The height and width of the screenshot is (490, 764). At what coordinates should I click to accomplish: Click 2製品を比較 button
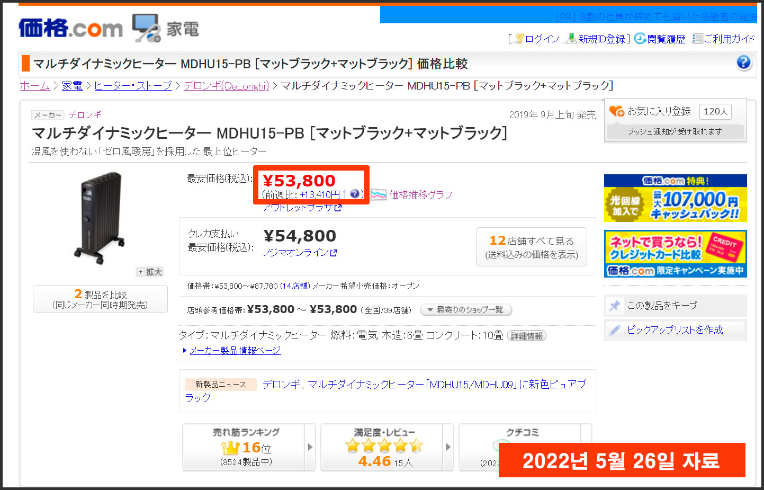coord(100,299)
